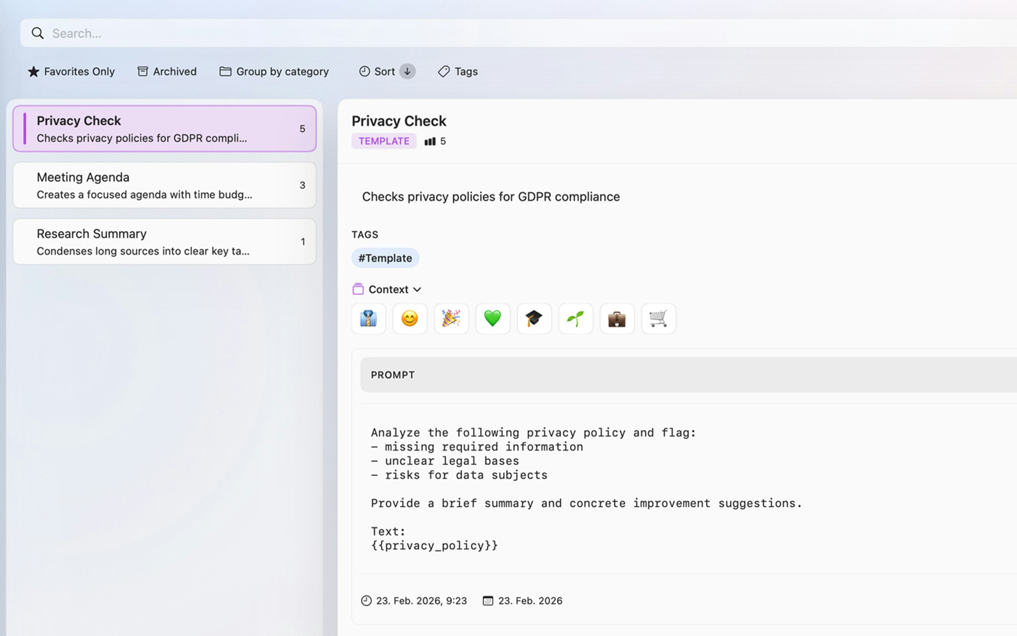The width and height of the screenshot is (1017, 636).
Task: Select the briefcase context emoji
Action: (617, 319)
